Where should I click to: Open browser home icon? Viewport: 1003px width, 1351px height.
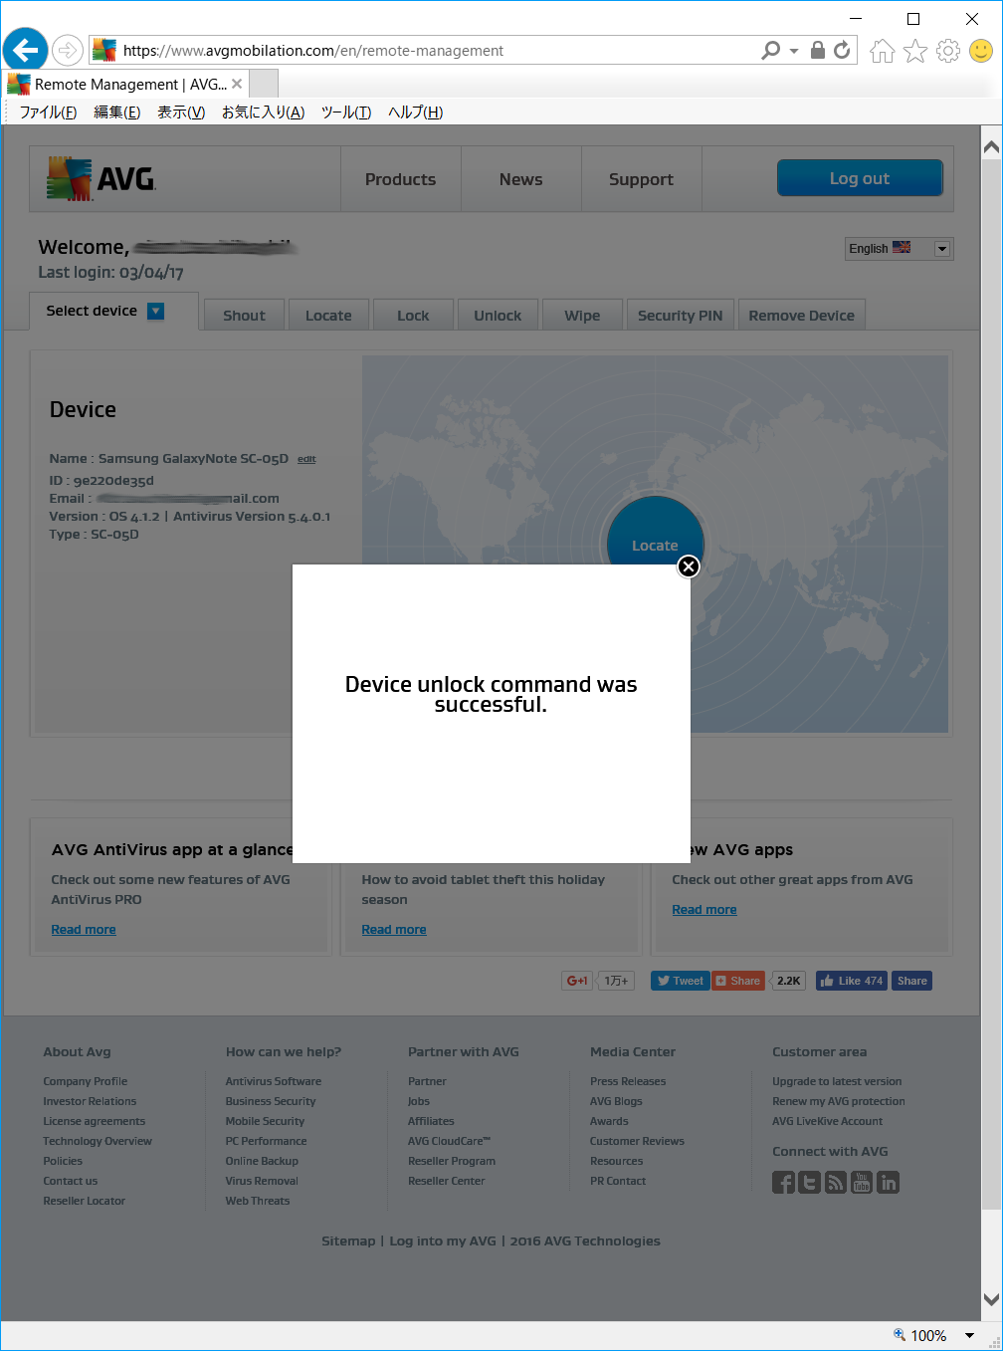click(882, 51)
